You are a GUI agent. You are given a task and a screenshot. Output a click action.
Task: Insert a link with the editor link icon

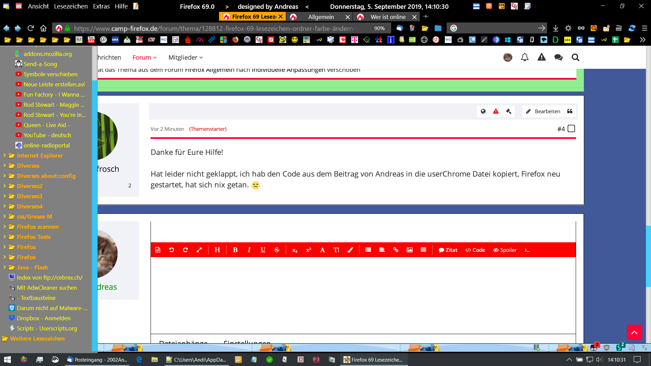396,250
